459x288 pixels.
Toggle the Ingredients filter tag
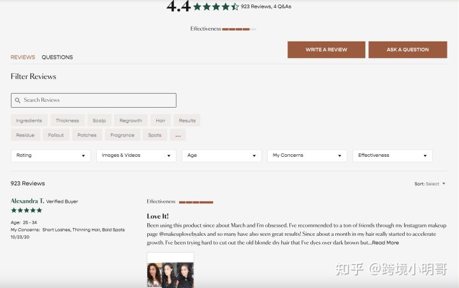tap(29, 120)
